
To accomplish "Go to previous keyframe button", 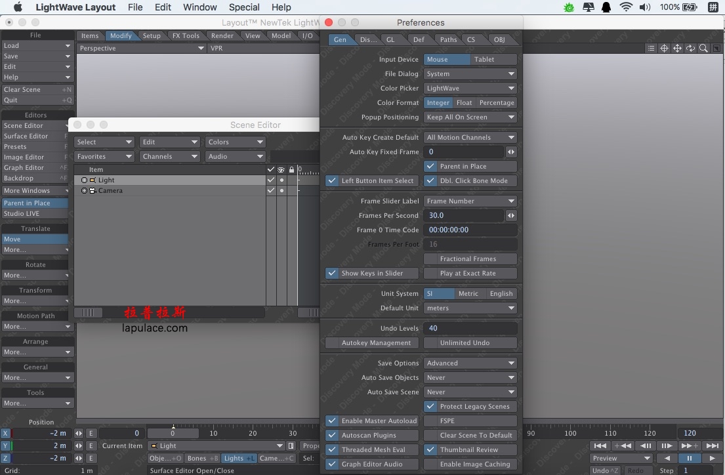I will coord(623,445).
